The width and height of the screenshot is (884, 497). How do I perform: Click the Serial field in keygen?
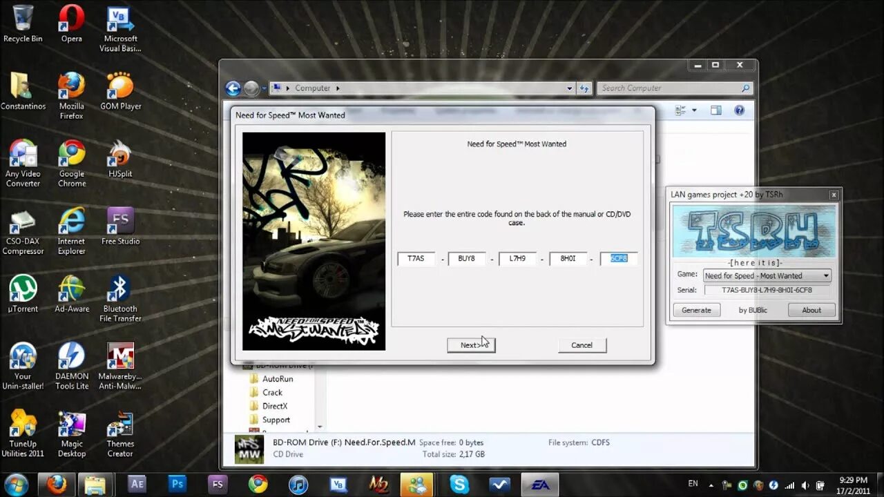click(767, 290)
